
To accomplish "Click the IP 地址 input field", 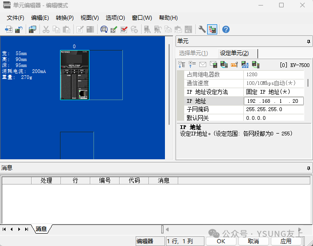I will click(x=274, y=101).
